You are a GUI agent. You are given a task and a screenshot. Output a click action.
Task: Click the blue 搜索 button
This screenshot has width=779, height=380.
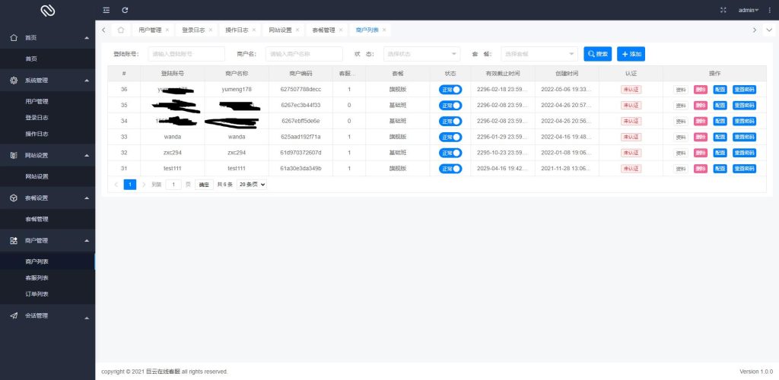(597, 54)
